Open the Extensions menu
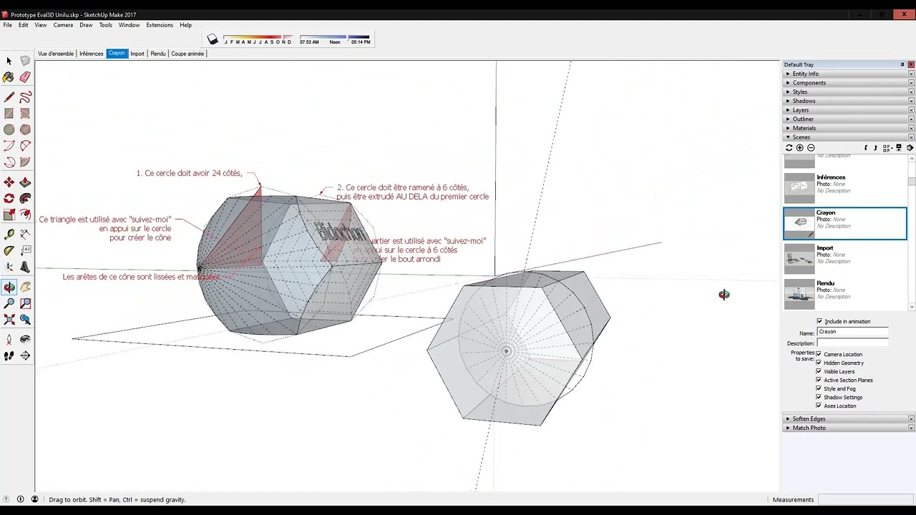This screenshot has width=916, height=515. pos(160,25)
